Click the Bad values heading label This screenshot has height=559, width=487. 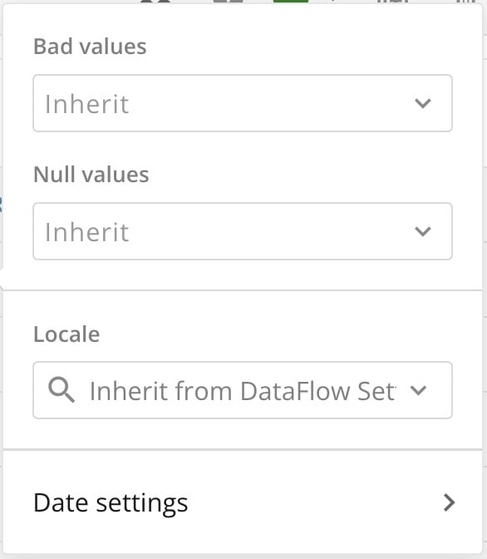point(90,47)
